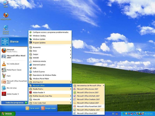155x116 pixels.
Task: Expand the AVG Free 9.0 folder
Action: coord(50,82)
